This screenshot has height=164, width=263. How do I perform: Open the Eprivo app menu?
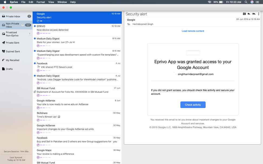(x=14, y=2)
